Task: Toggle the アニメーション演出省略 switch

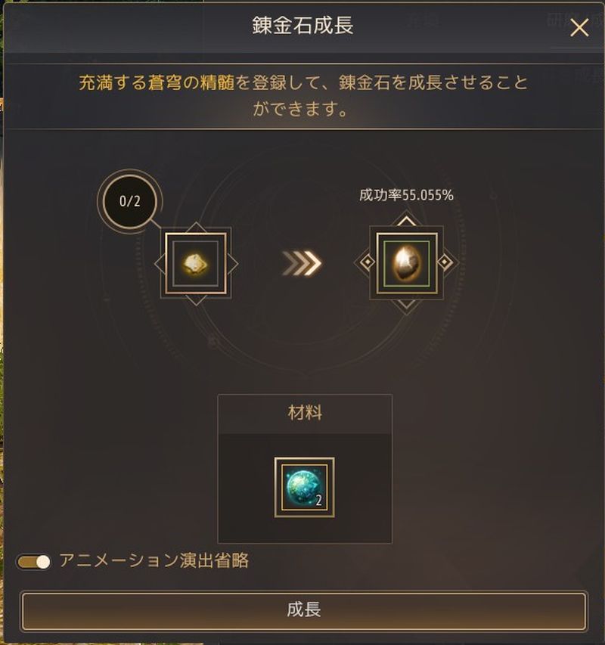Action: (x=34, y=562)
